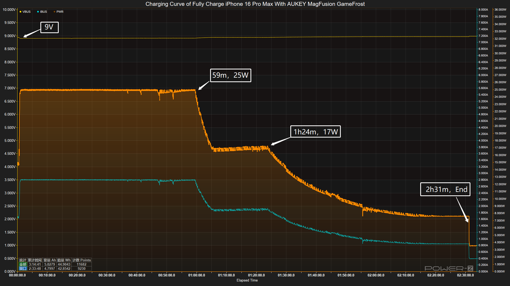Viewport: 510px width, 286px height.
Task: Click the 00:30:00.0 time axis tick
Action: (107, 275)
